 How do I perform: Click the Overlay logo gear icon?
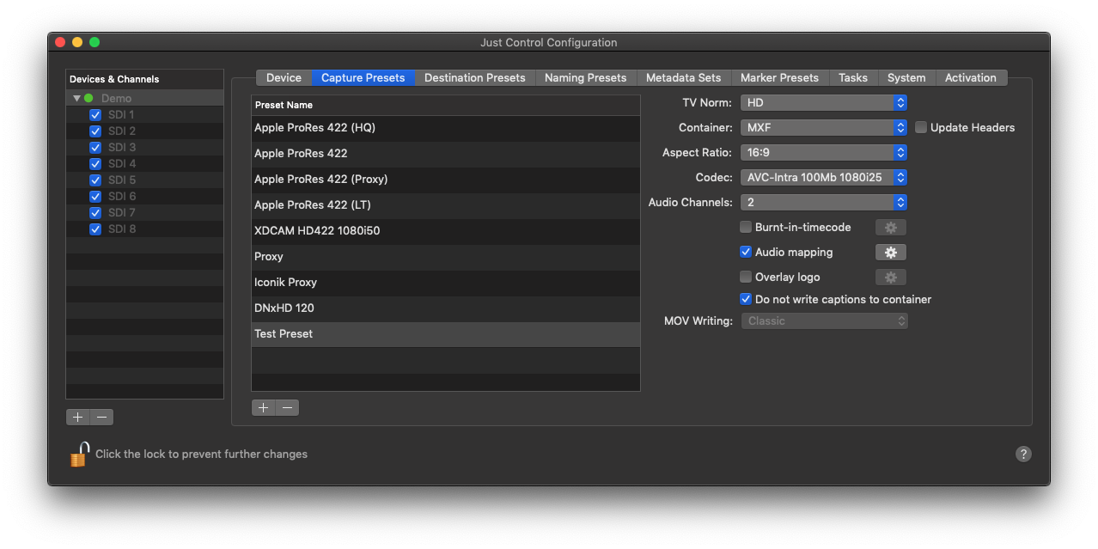coord(890,278)
